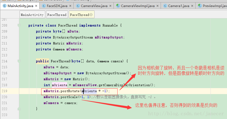
Task: Select the FaceThread class breadcrumb
Action: point(57,15)
